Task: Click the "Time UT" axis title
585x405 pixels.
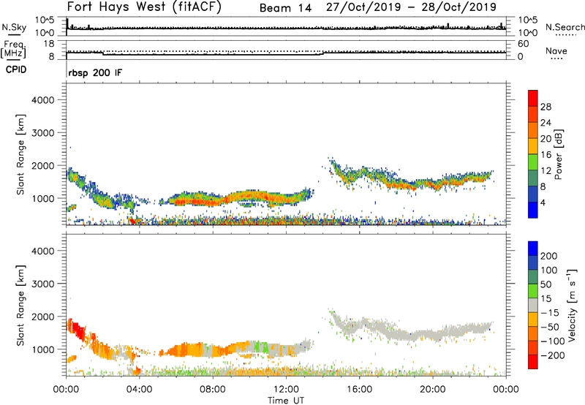Action: (x=286, y=401)
